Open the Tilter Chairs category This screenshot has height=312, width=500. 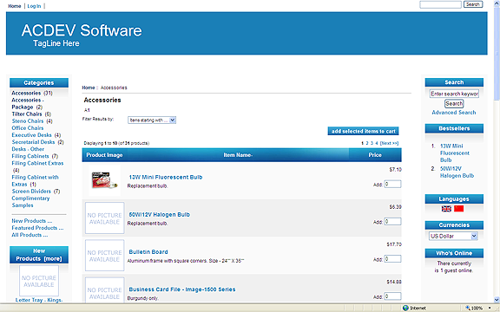tap(27, 114)
